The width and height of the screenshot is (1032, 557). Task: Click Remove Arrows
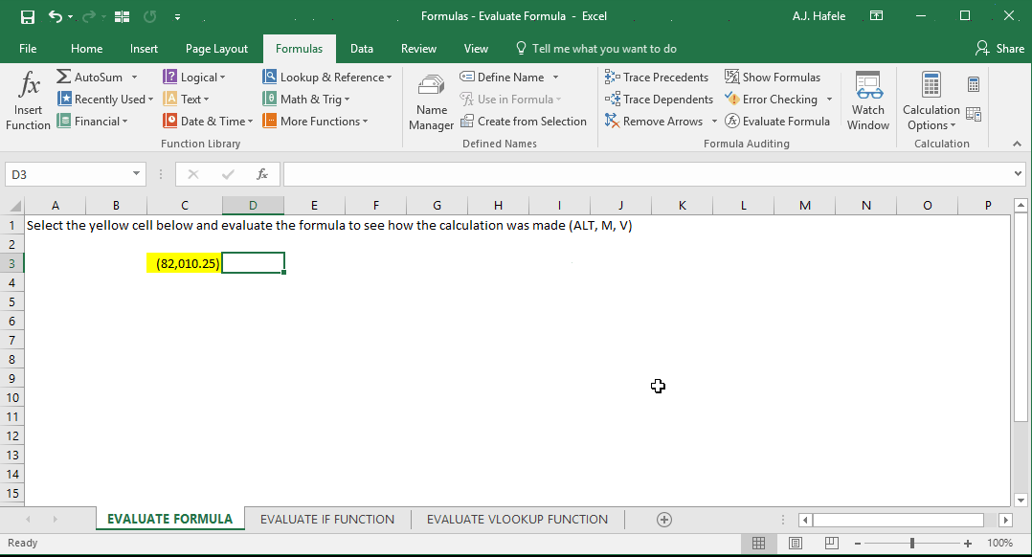(654, 121)
